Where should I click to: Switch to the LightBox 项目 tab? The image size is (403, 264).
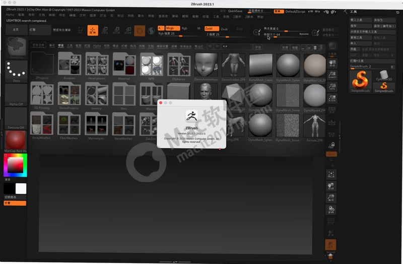(60, 45)
